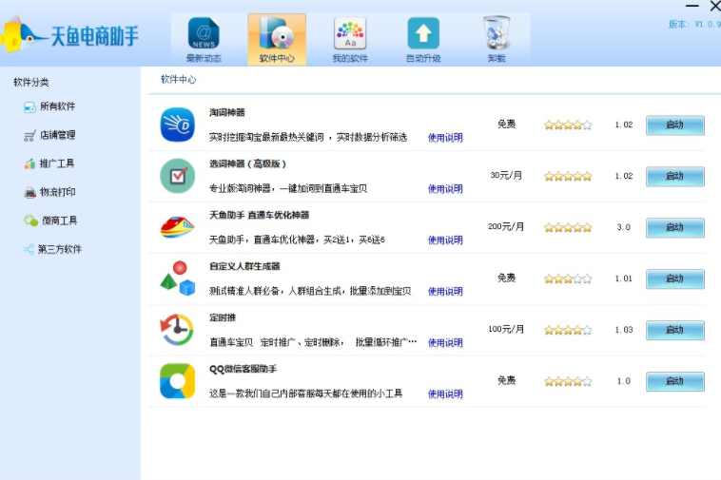Click the QQ微信客服助手 title text

tap(244, 369)
